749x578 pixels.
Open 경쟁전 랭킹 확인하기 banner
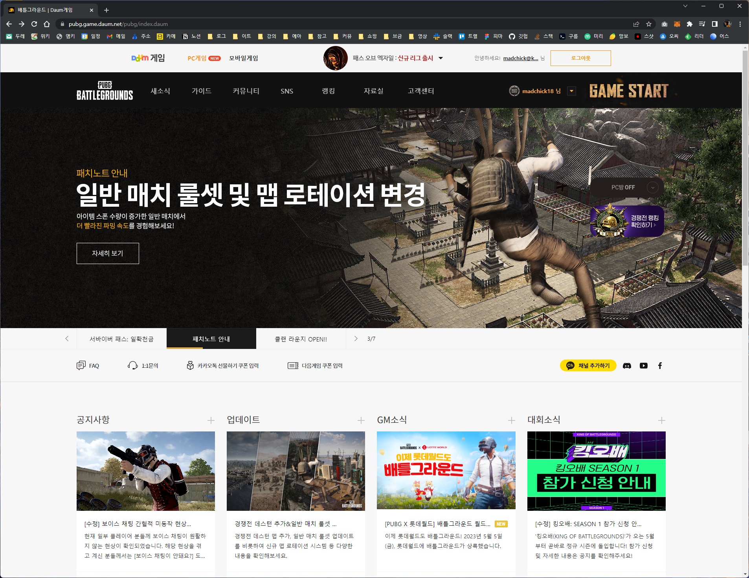[x=627, y=221]
